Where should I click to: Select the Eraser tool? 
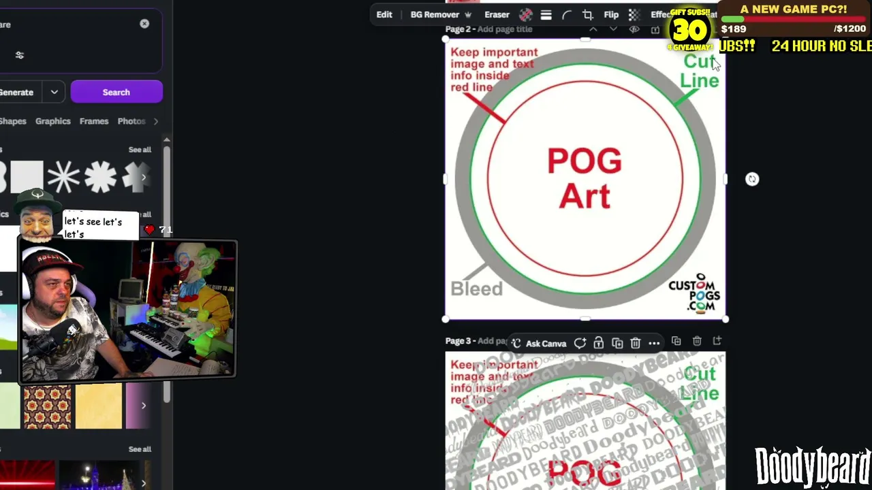coord(497,15)
